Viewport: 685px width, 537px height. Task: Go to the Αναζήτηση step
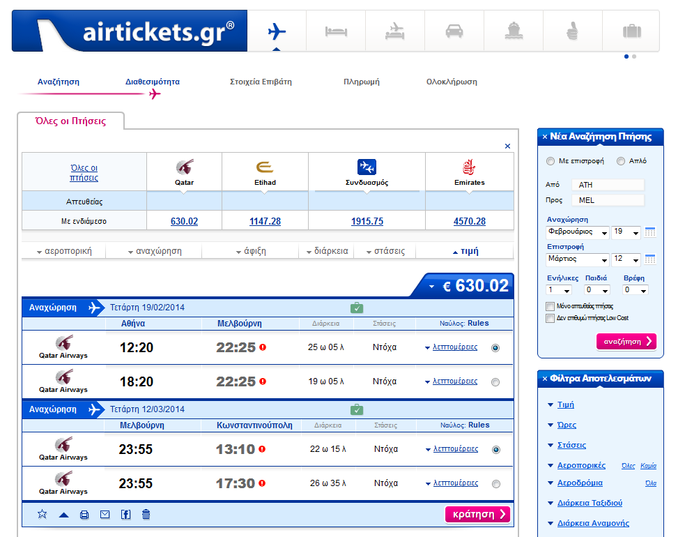[58, 82]
